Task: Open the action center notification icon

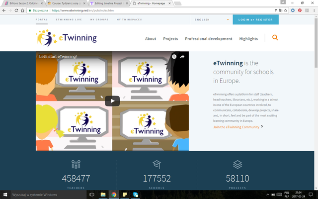Action: point(311,195)
